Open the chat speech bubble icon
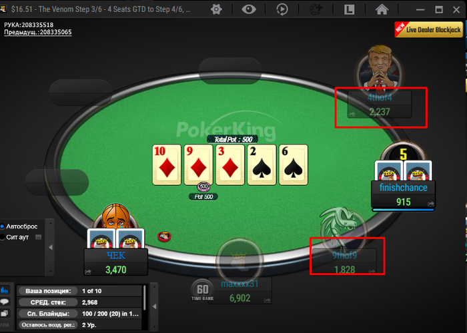 coord(5,302)
